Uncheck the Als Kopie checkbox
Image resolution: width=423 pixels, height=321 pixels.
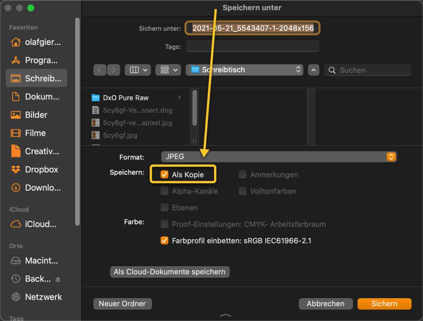pyautogui.click(x=164, y=174)
